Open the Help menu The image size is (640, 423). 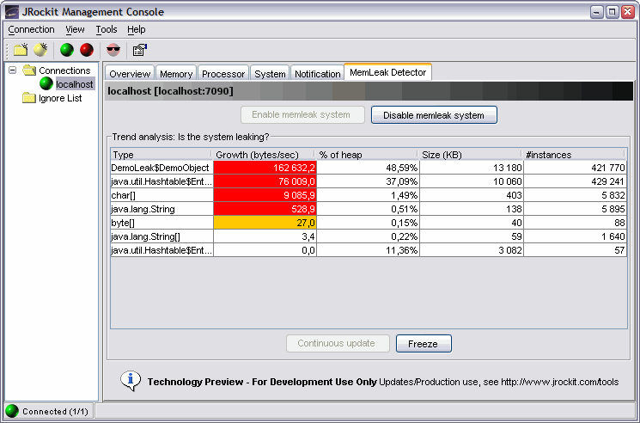click(x=136, y=29)
